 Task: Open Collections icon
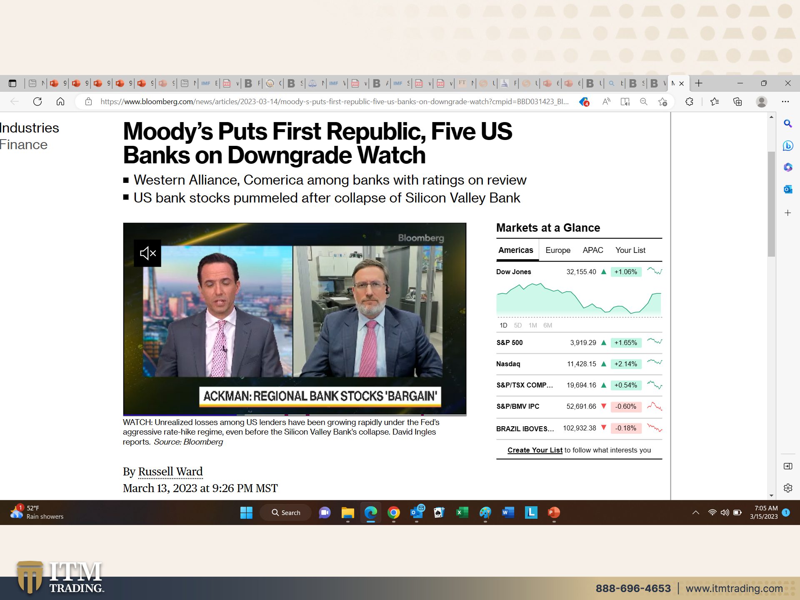click(737, 102)
